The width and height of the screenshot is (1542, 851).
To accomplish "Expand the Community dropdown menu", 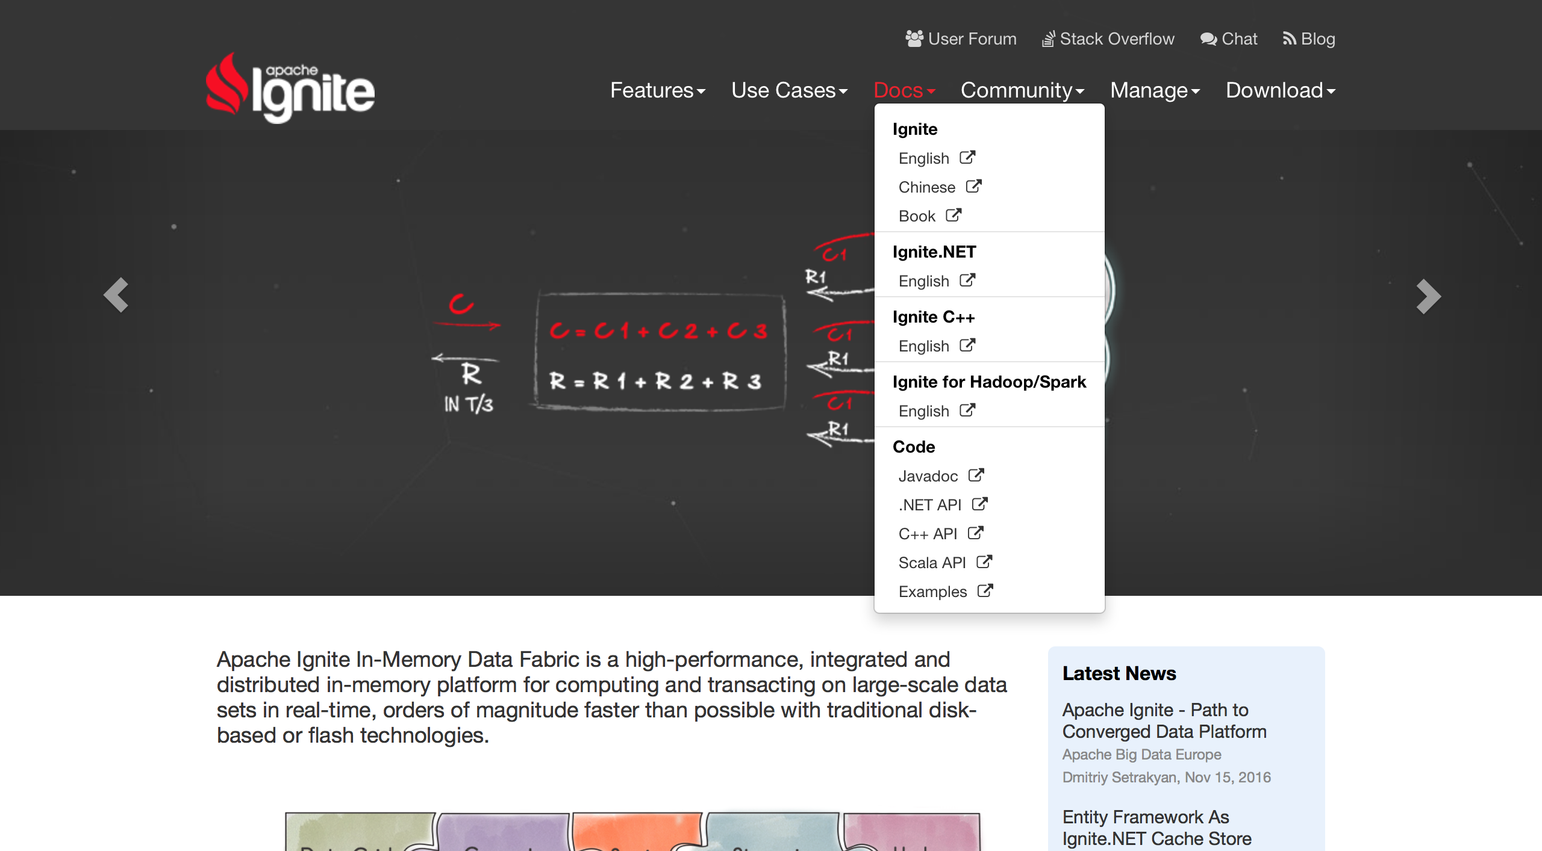I will pos(1022,90).
